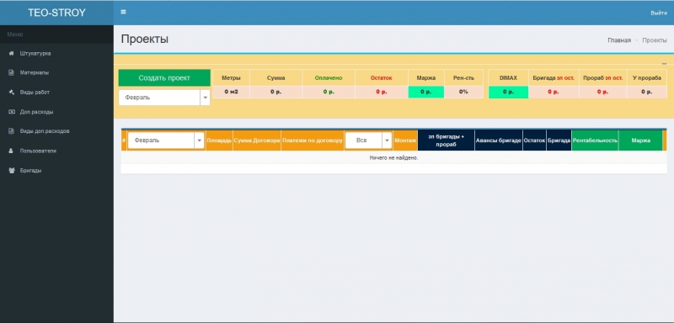Click the arrow of the Все dropdown
The width and height of the screenshot is (674, 323).
[x=387, y=140]
